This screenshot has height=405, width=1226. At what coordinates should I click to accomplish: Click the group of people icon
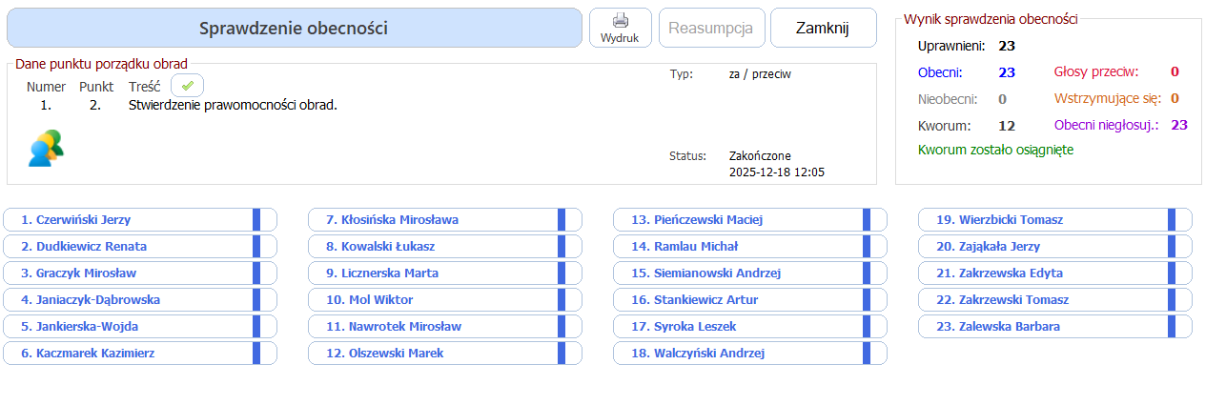point(45,148)
